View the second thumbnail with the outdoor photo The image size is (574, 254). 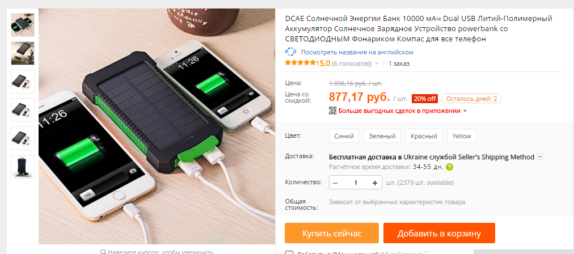point(23,53)
